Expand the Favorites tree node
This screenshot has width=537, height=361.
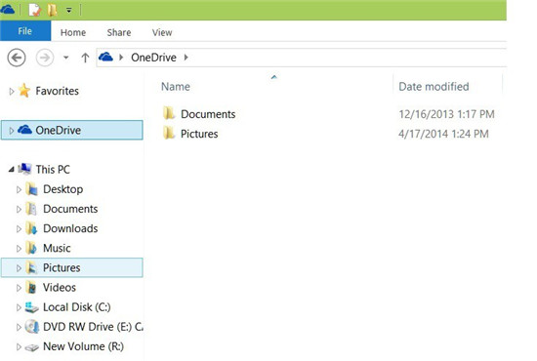(x=12, y=91)
